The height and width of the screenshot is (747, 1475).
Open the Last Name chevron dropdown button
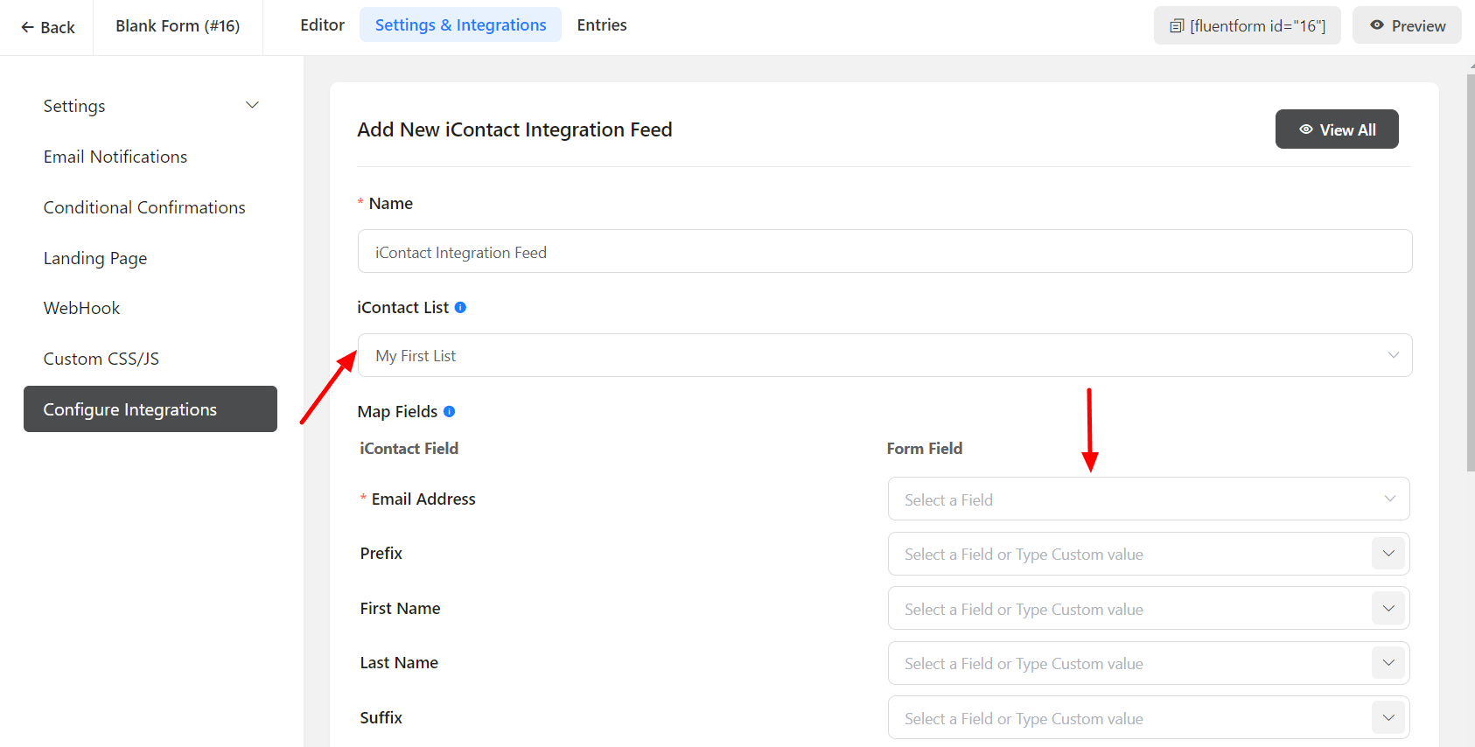click(1388, 663)
